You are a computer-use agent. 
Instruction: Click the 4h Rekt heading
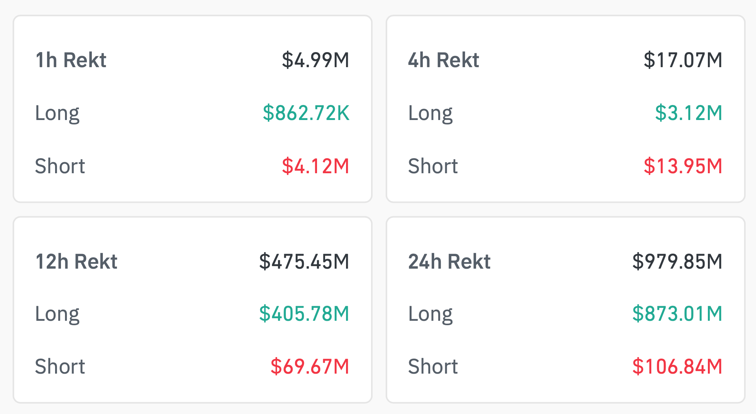click(444, 60)
